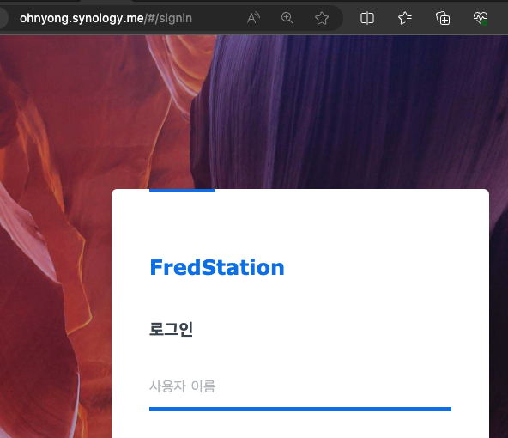Open the Collections icon

click(x=443, y=18)
